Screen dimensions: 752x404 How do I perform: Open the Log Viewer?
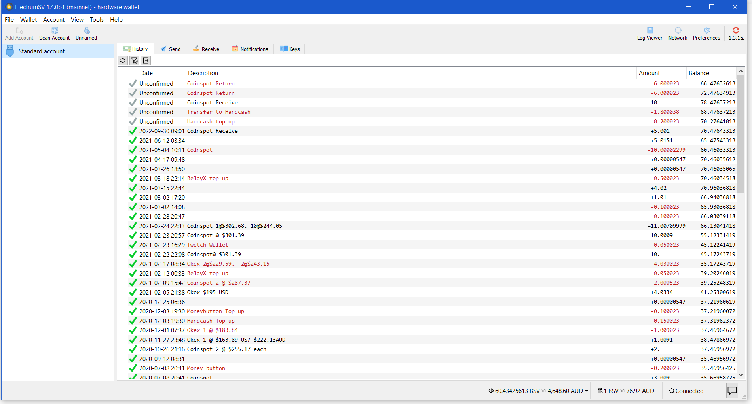coord(649,33)
